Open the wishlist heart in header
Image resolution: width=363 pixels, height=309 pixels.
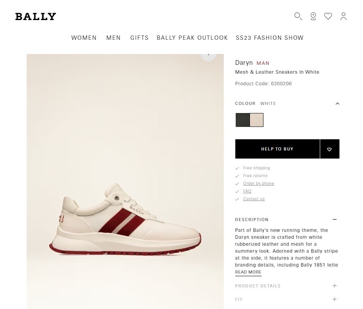coord(328,16)
